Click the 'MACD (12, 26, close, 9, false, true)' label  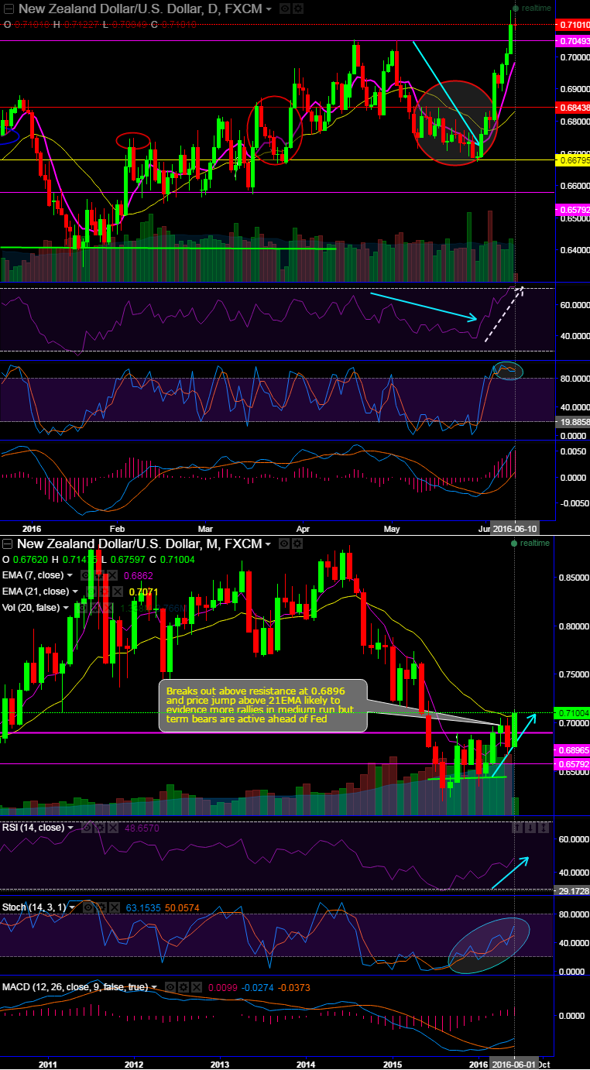pyautogui.click(x=75, y=987)
